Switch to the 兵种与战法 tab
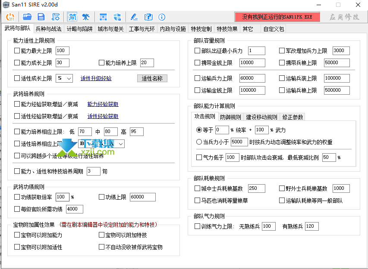Image resolution: width=368 pixels, height=269 pixels. point(49,29)
